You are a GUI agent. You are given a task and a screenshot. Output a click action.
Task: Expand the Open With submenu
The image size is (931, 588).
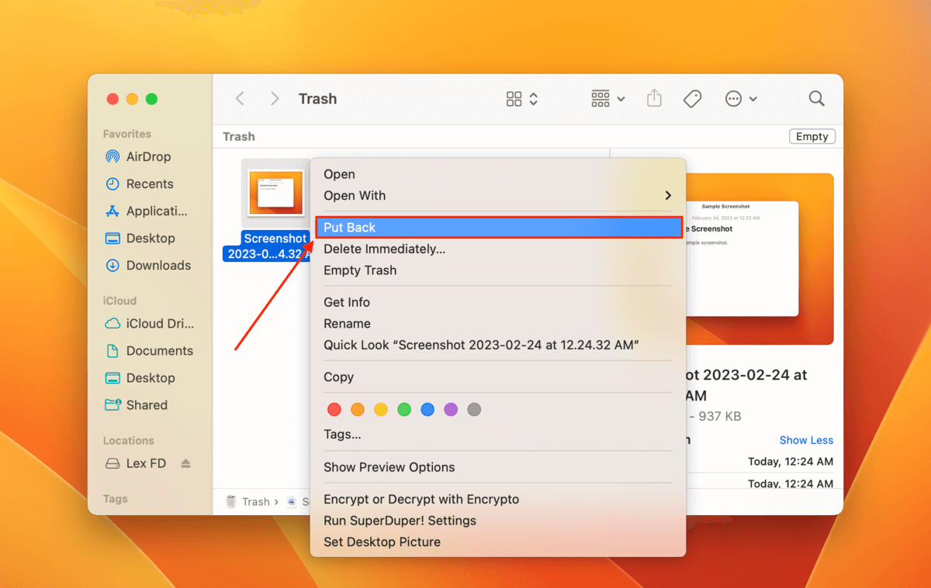click(x=497, y=196)
